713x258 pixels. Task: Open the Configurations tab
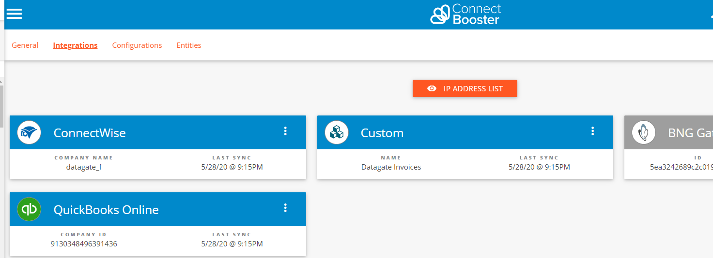(137, 45)
